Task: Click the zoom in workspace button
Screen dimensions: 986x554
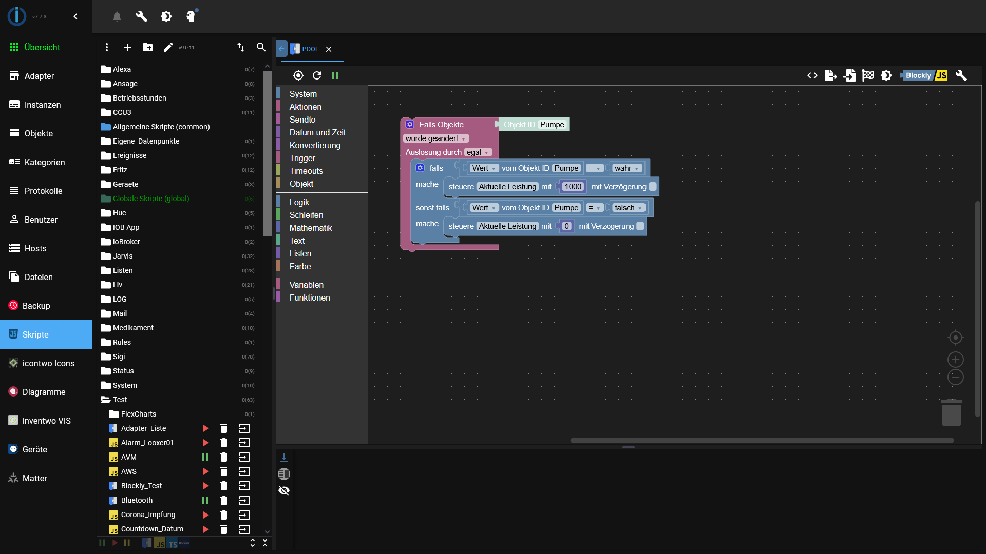Action: (x=955, y=360)
